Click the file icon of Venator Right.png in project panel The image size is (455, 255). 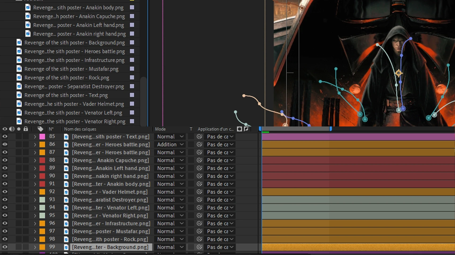click(19, 121)
